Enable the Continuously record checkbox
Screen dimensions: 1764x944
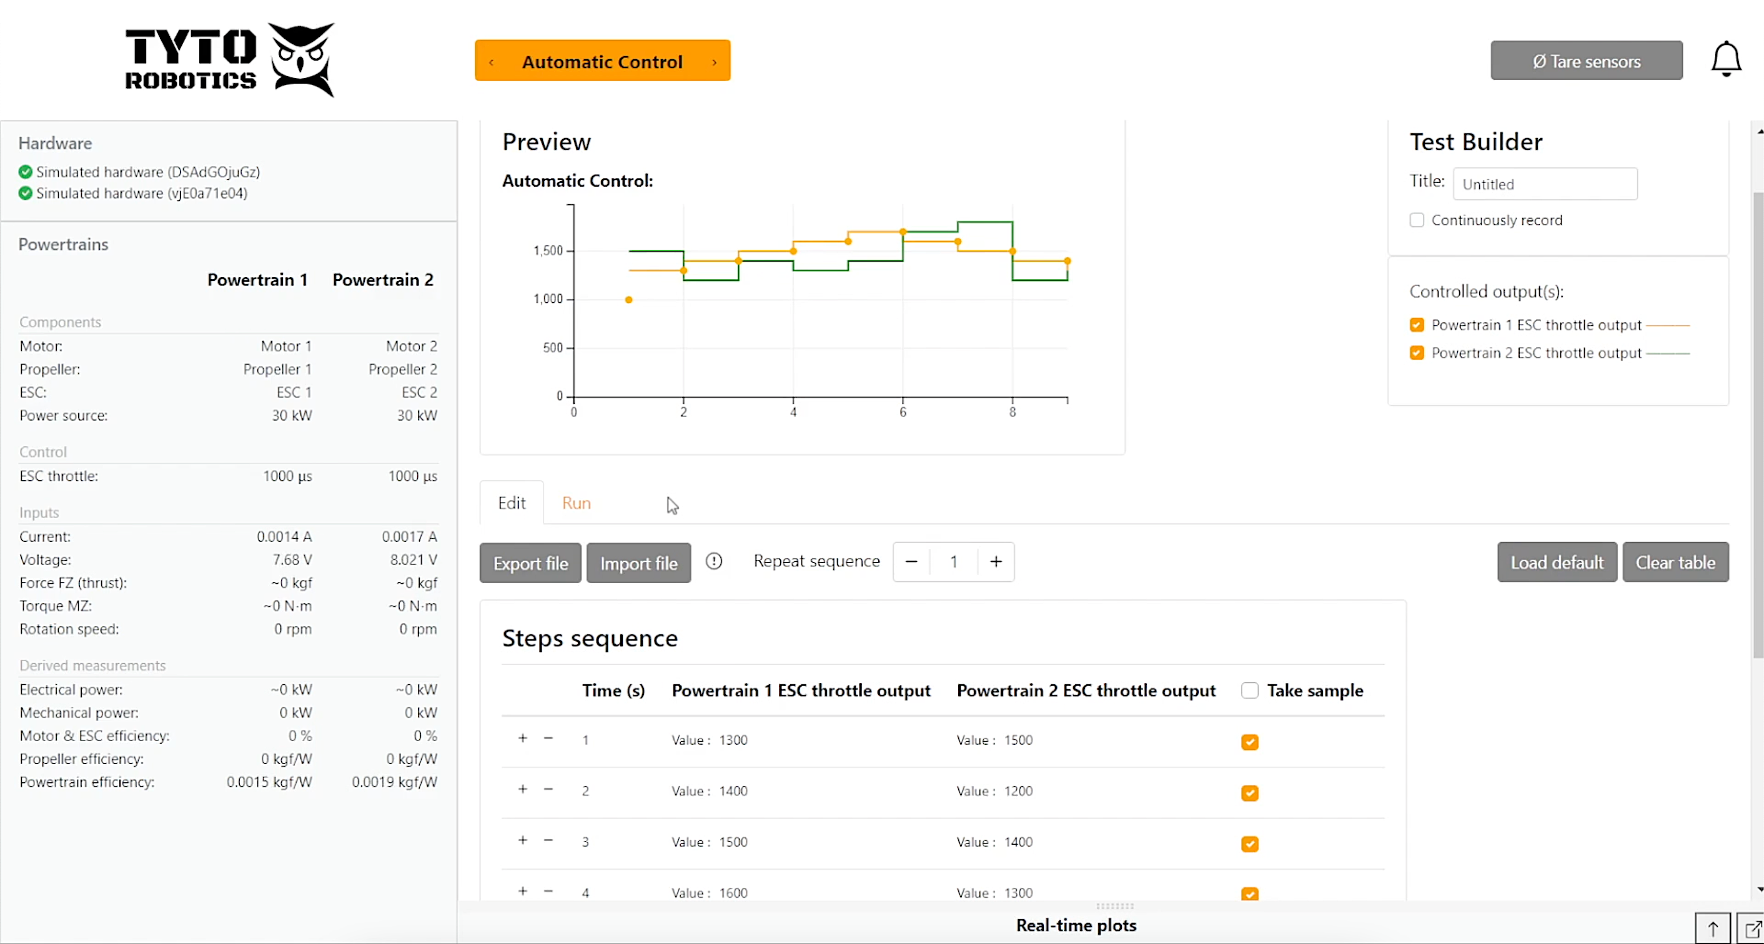pos(1417,220)
